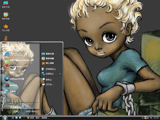The width and height of the screenshot is (160, 120).
Task: Click the grey tray icon beside clock
Action: (x=151, y=118)
